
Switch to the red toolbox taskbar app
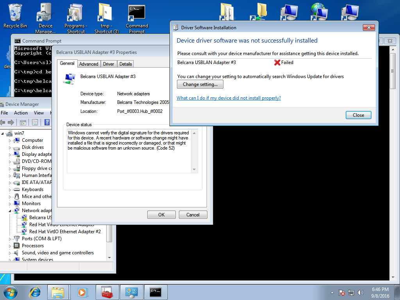(x=107, y=292)
